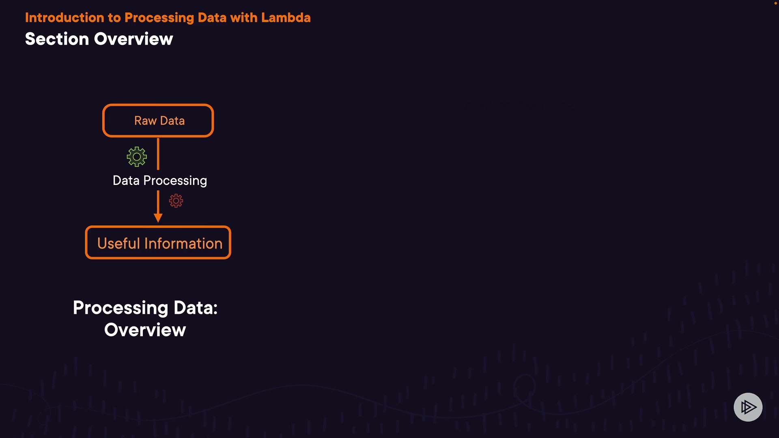Click the word "Raw" in the top box

(145, 121)
